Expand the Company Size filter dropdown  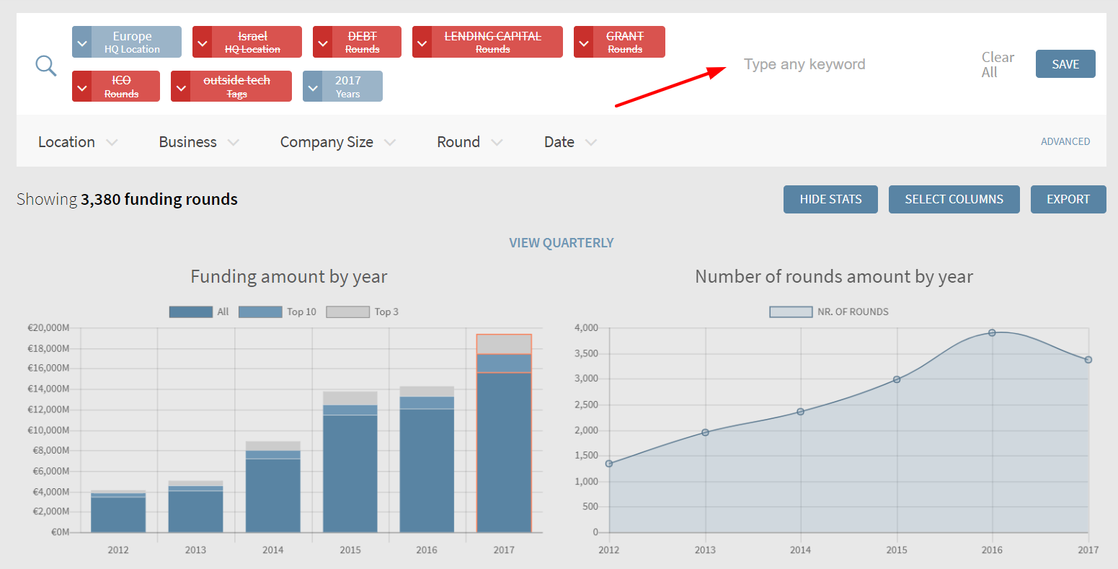point(337,142)
